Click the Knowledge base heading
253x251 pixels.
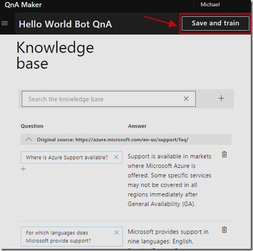click(55, 55)
